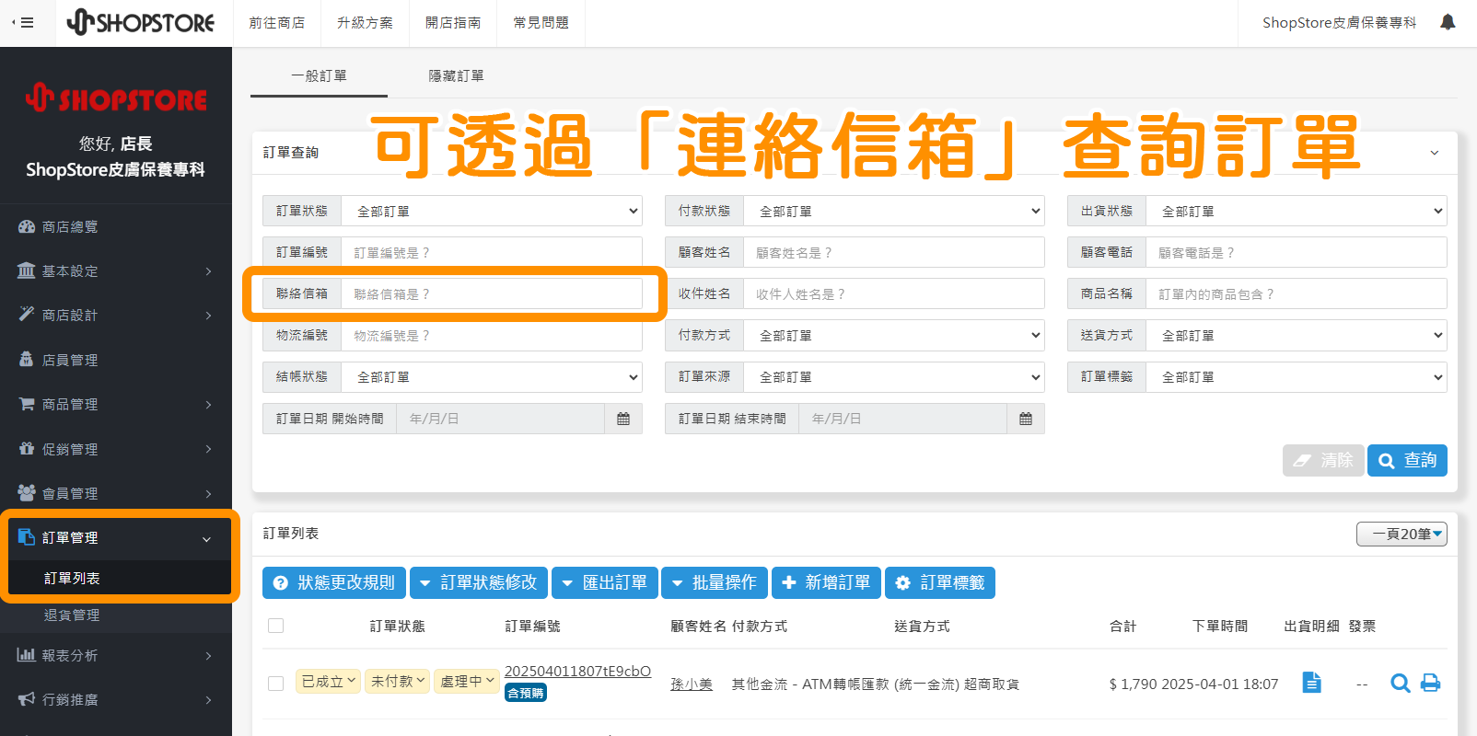Viewport: 1477px width, 736px height.
Task: Click the SHOPSTORE logo in top bar
Action: pos(141,22)
